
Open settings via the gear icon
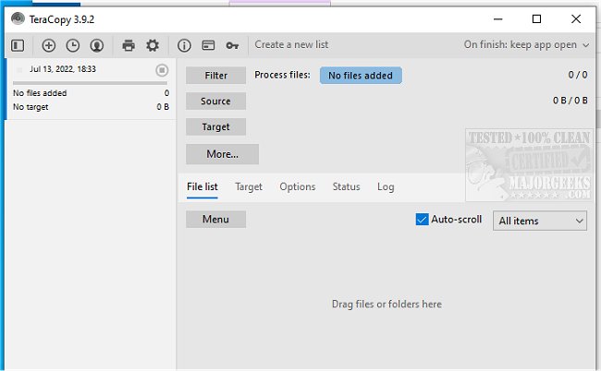click(x=153, y=45)
